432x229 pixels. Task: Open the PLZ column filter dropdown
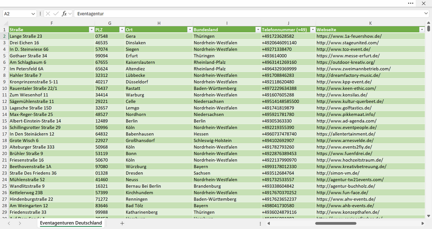[x=122, y=30]
